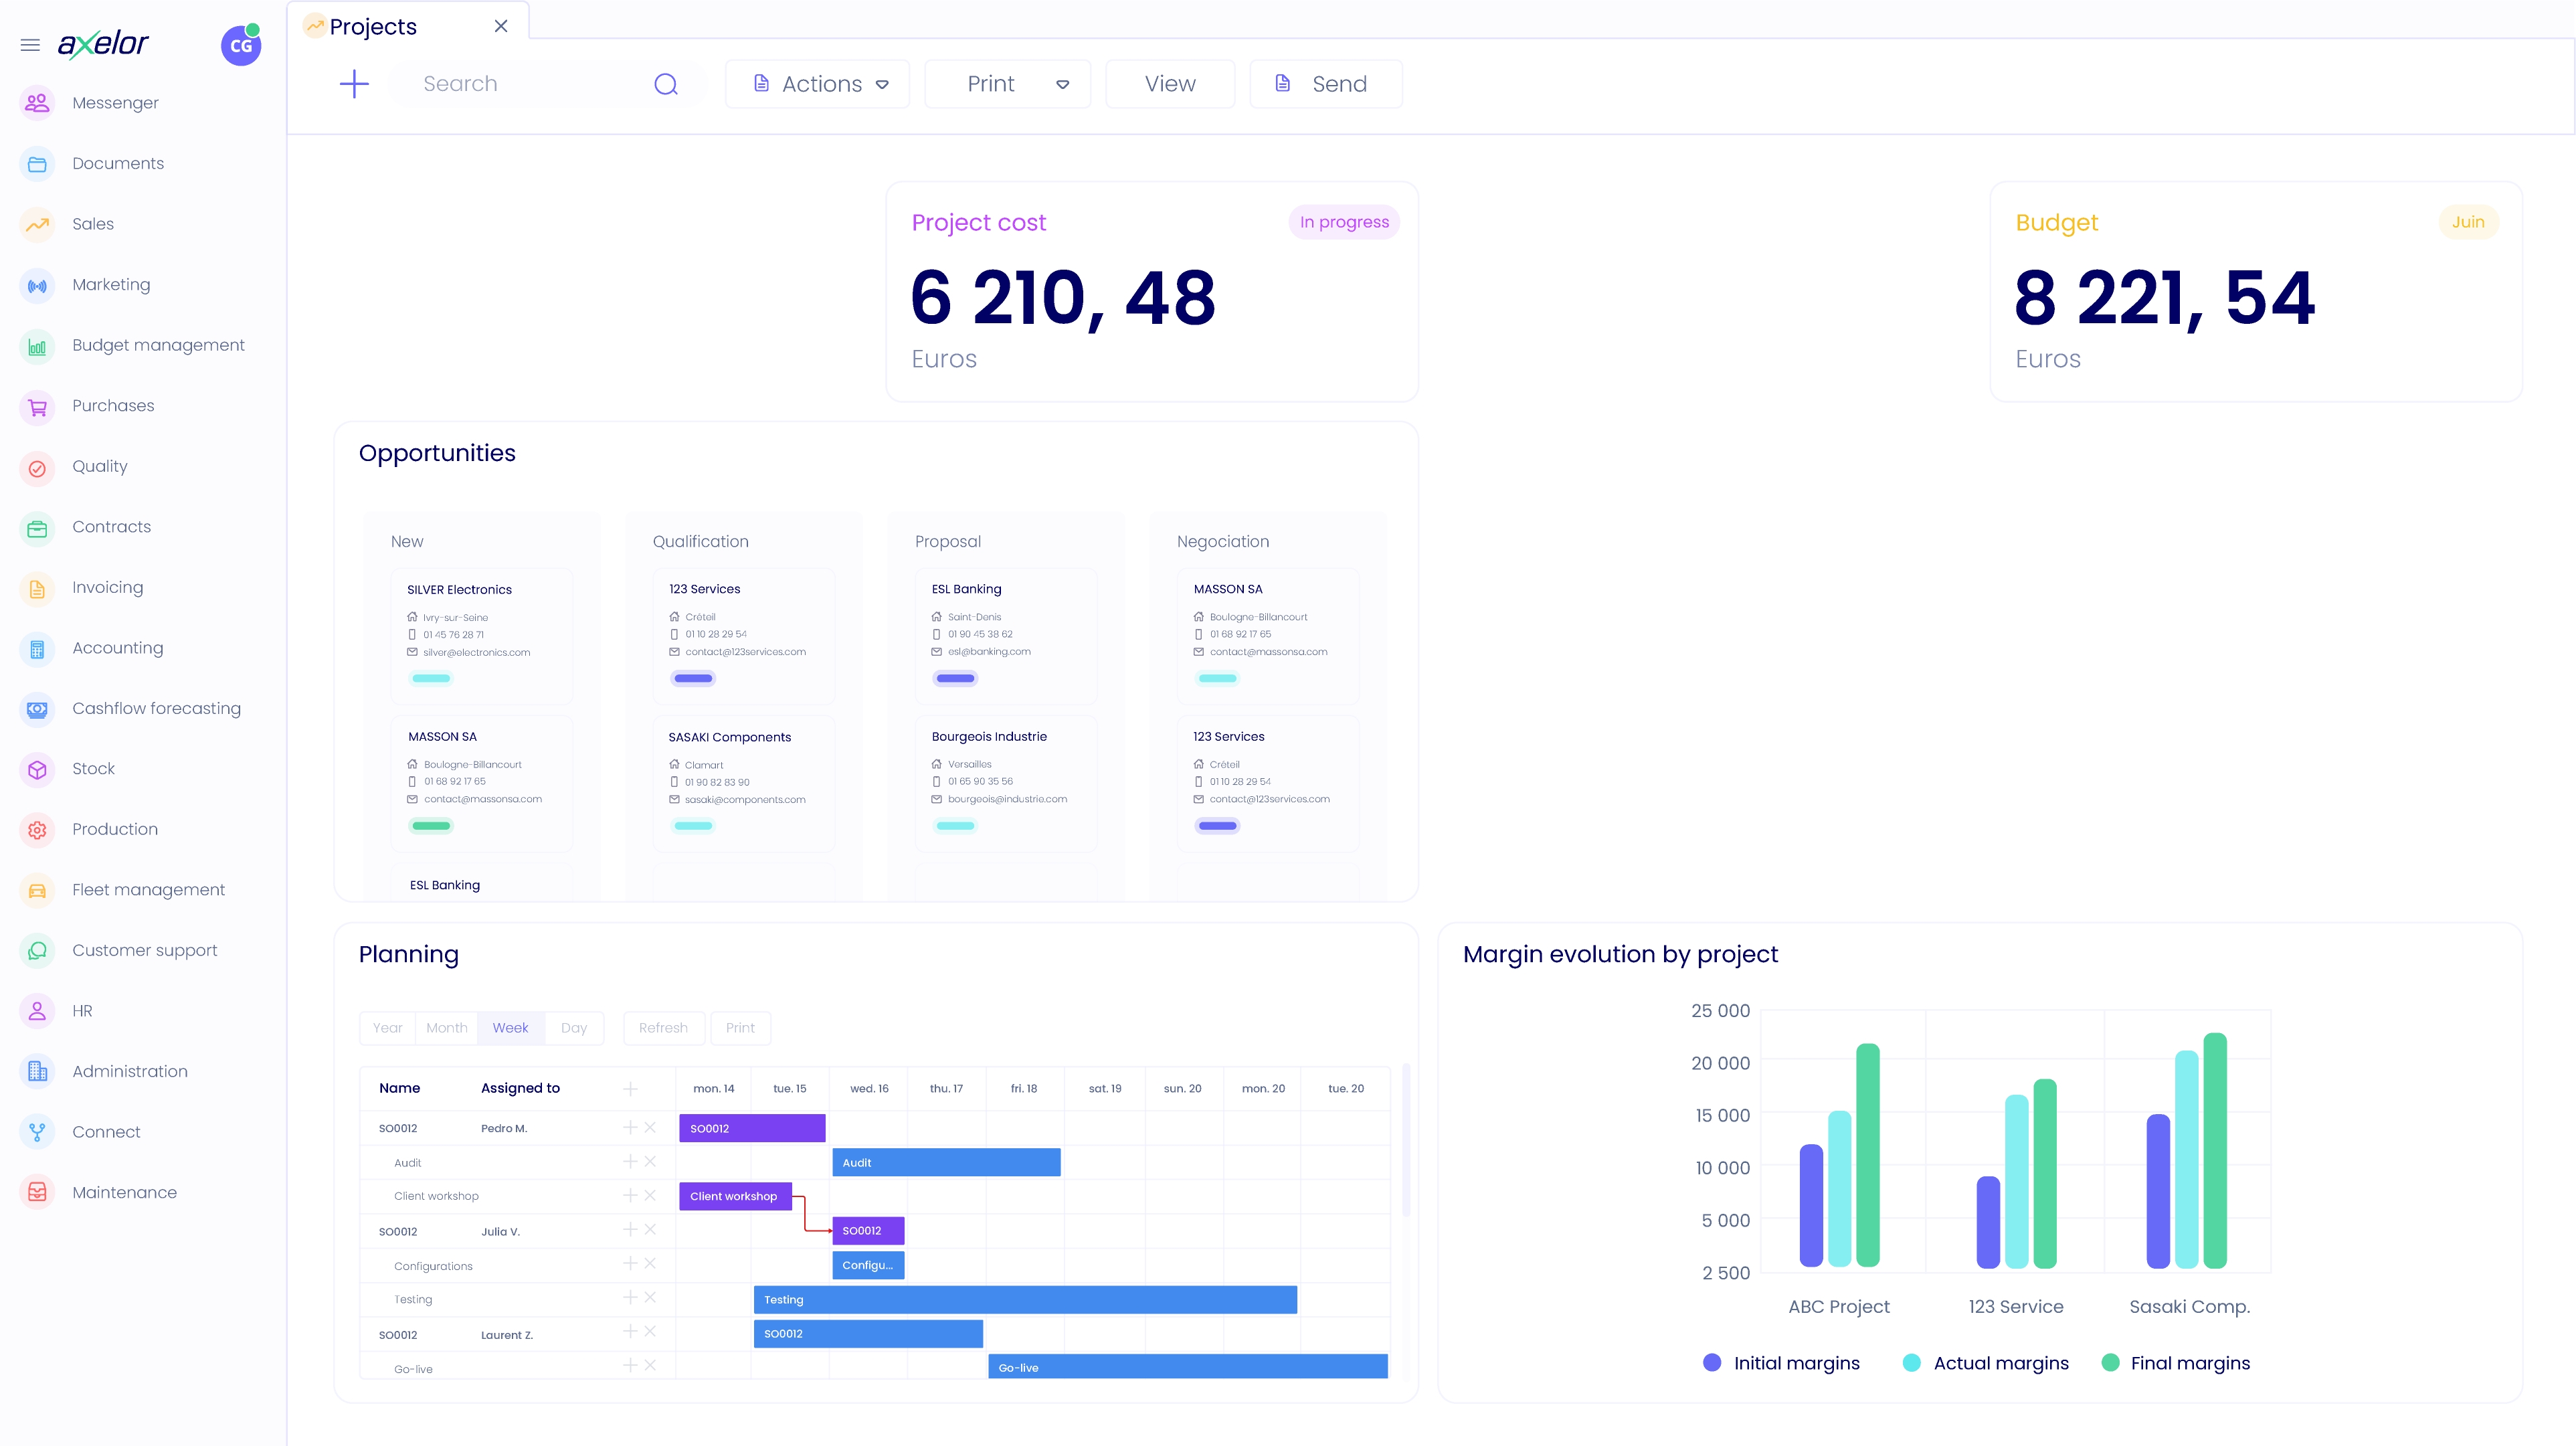Click the plus icon to add new

coord(354,84)
